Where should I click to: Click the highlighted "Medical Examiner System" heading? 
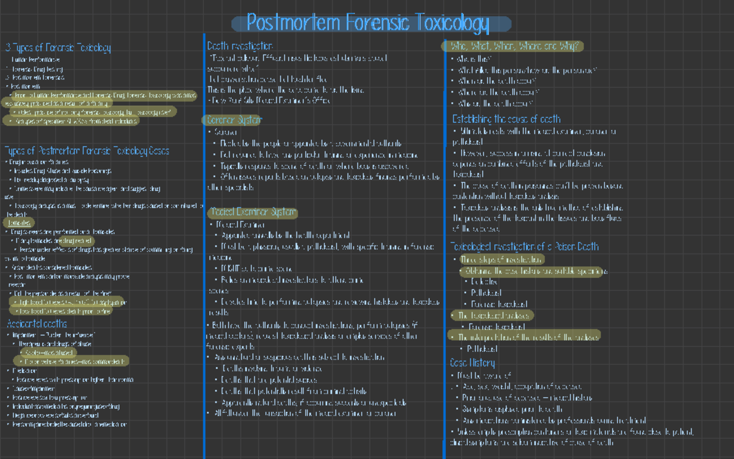253,212
